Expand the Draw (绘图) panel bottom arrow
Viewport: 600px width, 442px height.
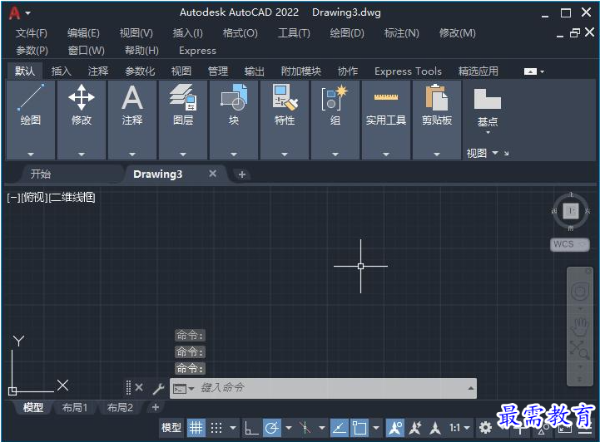pyautogui.click(x=31, y=155)
